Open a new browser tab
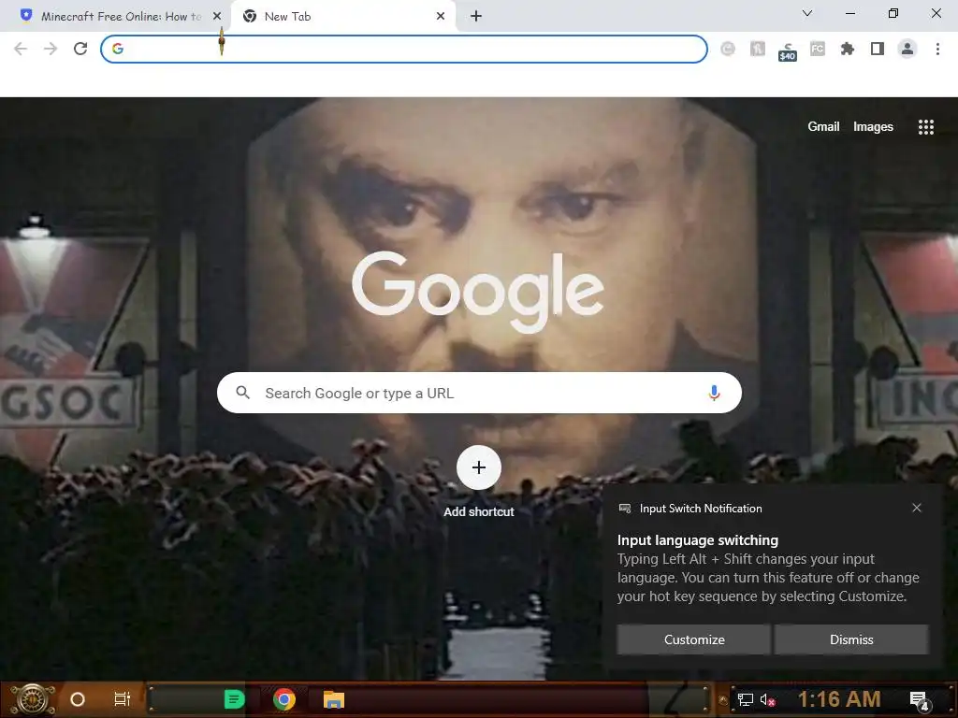The width and height of the screenshot is (958, 718). coord(476,17)
